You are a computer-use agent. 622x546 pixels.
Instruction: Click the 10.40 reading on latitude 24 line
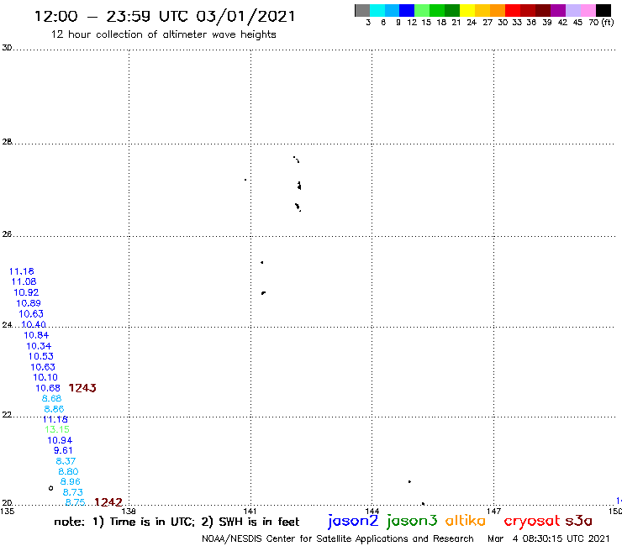tap(34, 324)
